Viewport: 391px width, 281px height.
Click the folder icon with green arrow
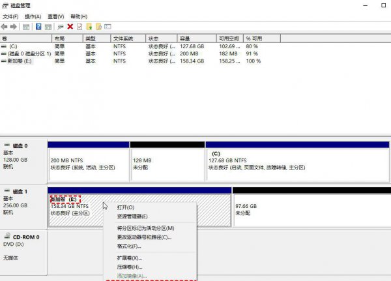coord(89,27)
